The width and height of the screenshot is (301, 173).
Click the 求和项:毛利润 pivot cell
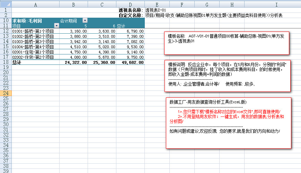click(x=28, y=21)
